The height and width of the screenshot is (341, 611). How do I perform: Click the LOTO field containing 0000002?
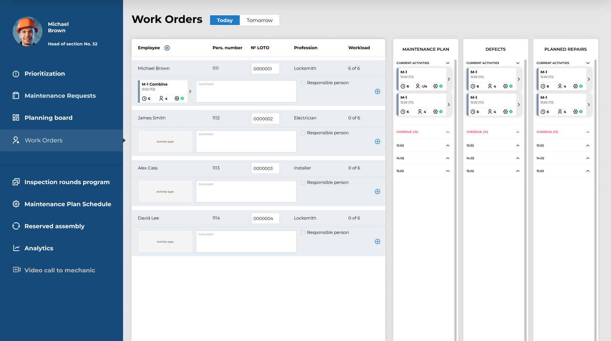click(x=265, y=119)
